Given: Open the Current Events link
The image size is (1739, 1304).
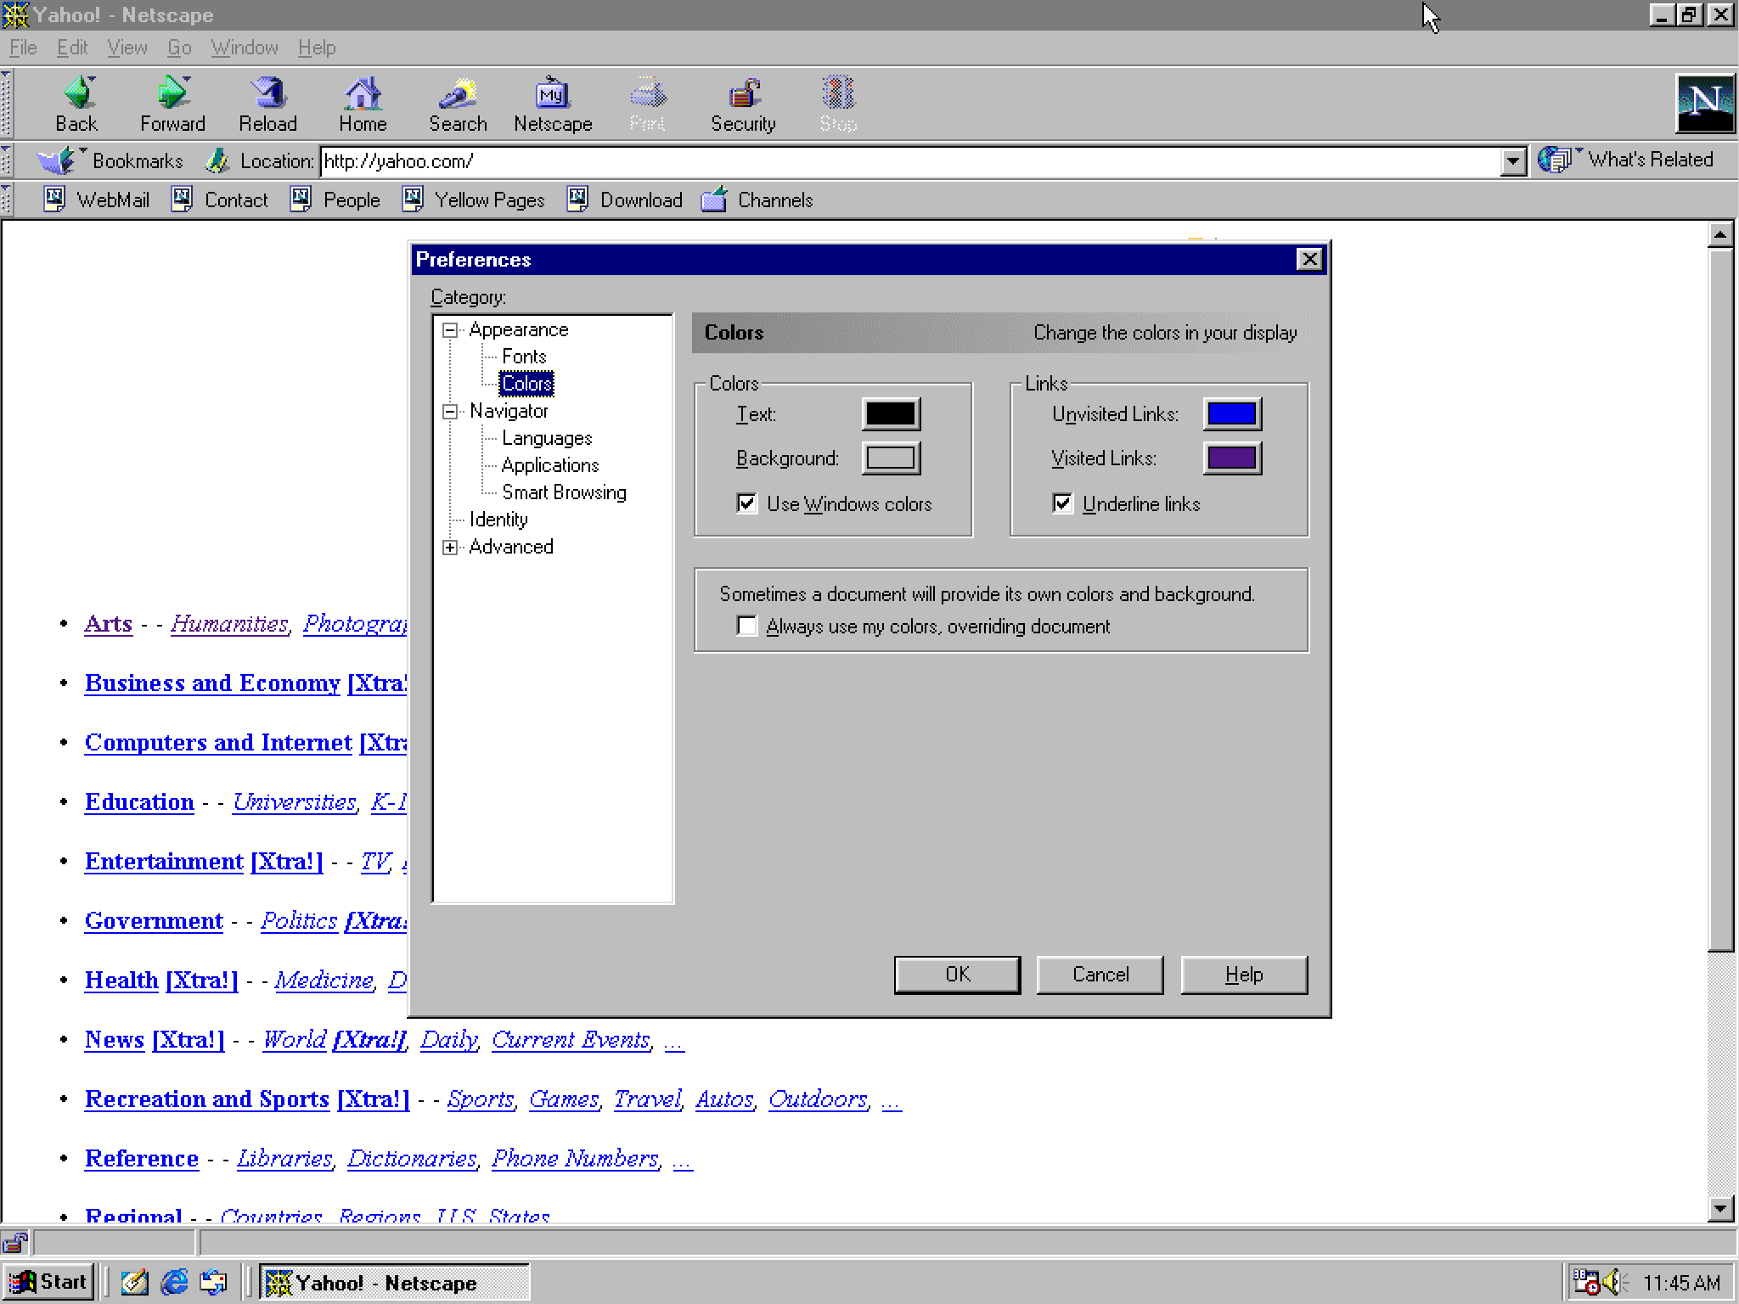Looking at the screenshot, I should (x=571, y=1040).
